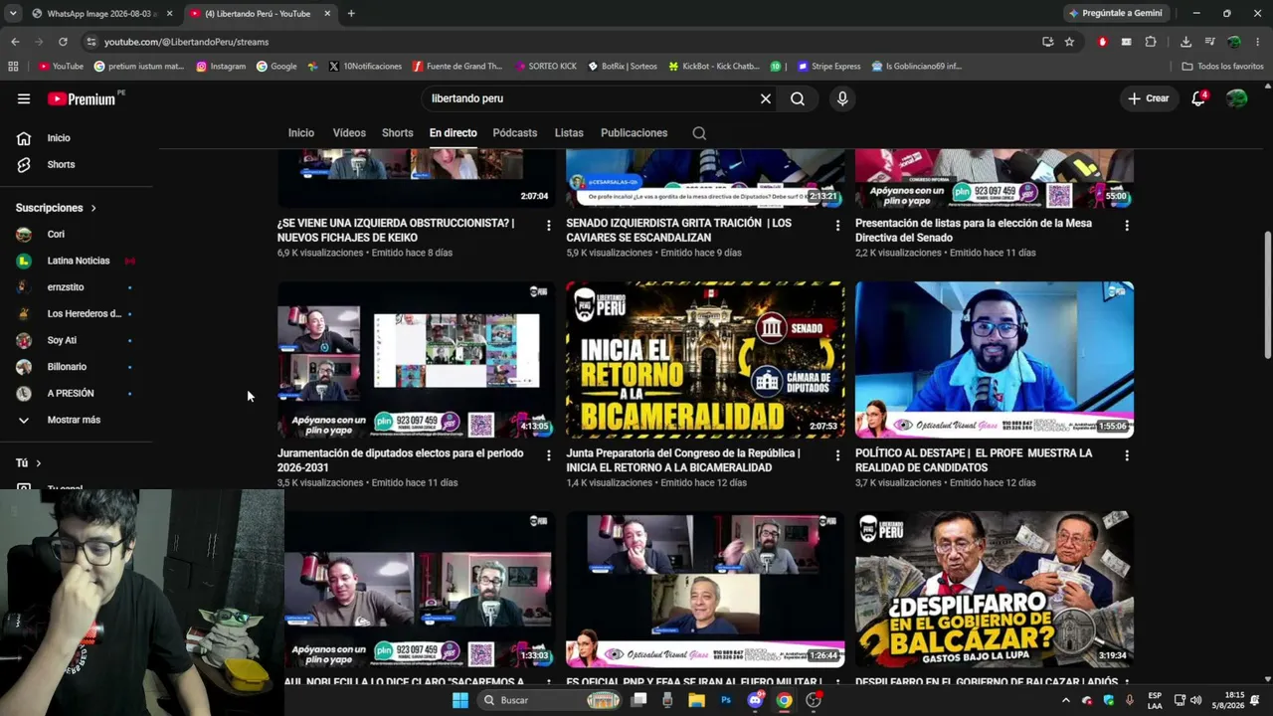Open options for 'Junta Preparatoria del Congreso' video
1273x716 pixels.
(x=837, y=455)
